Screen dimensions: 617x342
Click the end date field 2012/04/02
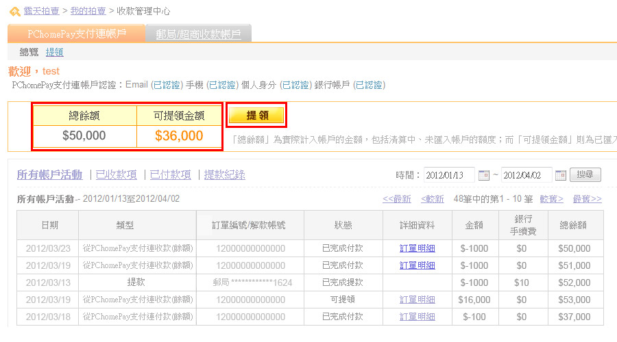tap(527, 174)
